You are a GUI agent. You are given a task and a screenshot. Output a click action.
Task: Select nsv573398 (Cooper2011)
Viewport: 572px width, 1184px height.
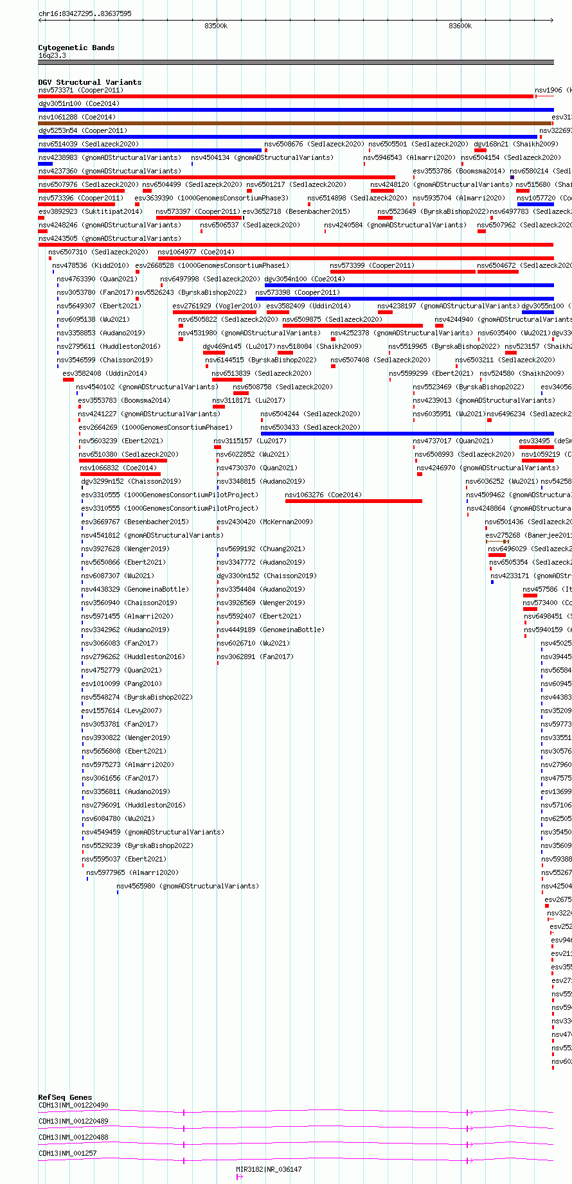(298, 292)
